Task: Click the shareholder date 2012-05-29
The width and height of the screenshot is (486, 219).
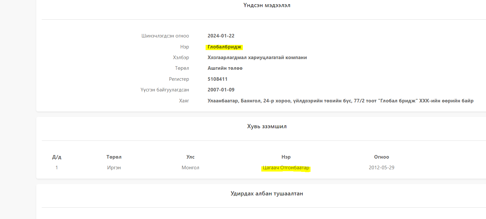Action: click(x=381, y=168)
